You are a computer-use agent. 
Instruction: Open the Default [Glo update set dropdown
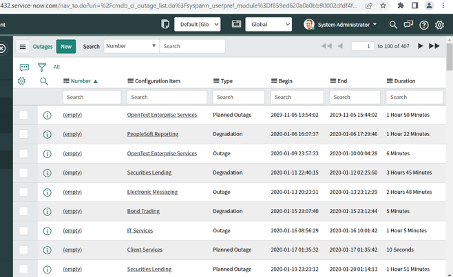point(198,24)
